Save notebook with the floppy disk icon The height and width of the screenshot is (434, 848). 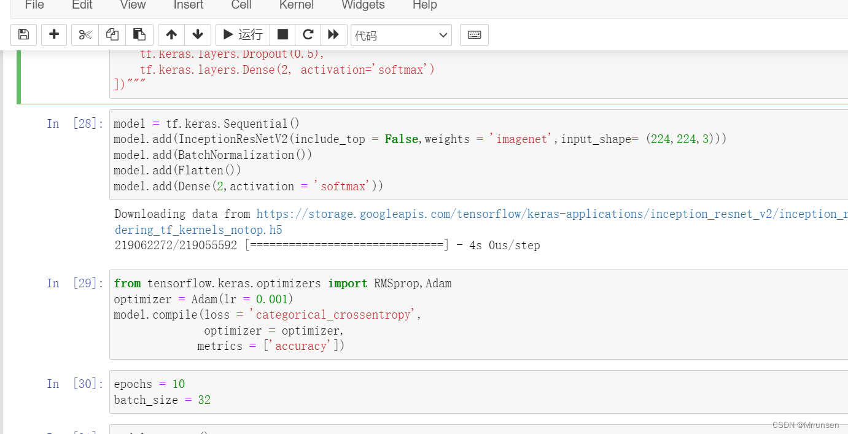23,35
